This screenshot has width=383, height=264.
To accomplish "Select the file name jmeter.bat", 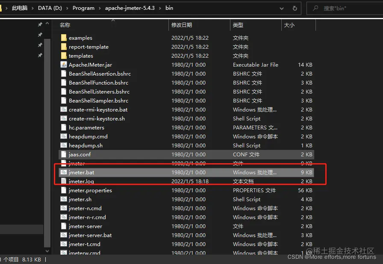I will 81,172.
